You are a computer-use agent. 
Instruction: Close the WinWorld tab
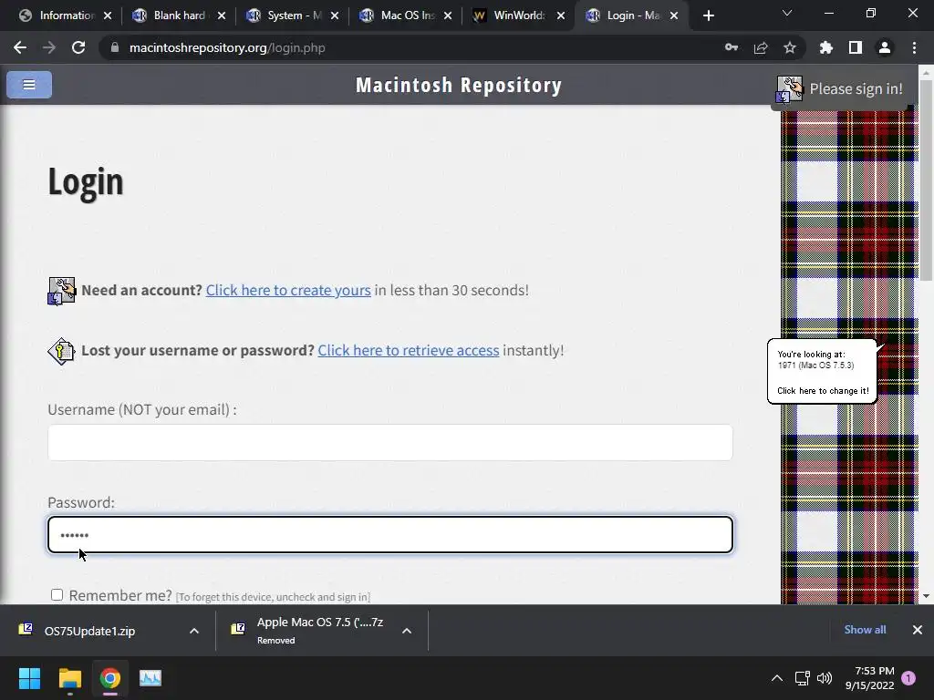point(561,15)
